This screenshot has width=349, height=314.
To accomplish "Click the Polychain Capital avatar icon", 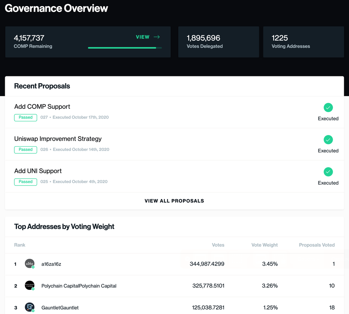I will click(x=30, y=285).
